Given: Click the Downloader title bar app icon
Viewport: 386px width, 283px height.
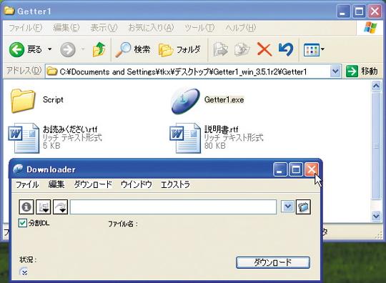Looking at the screenshot, I should [18, 169].
